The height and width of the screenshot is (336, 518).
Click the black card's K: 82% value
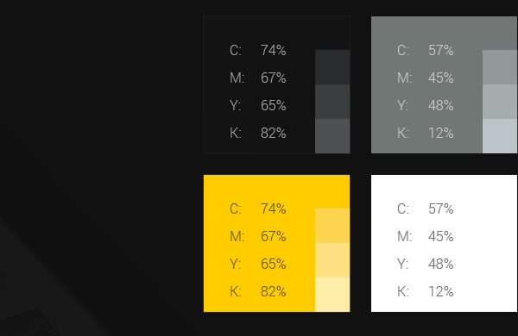click(258, 134)
